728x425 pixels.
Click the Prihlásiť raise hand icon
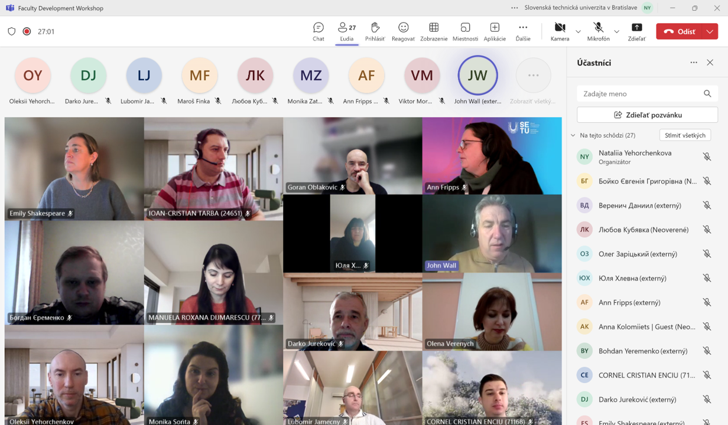[x=375, y=31]
